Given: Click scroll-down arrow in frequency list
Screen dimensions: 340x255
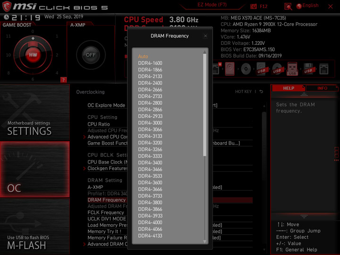Looking at the screenshot, I should click(204, 242).
